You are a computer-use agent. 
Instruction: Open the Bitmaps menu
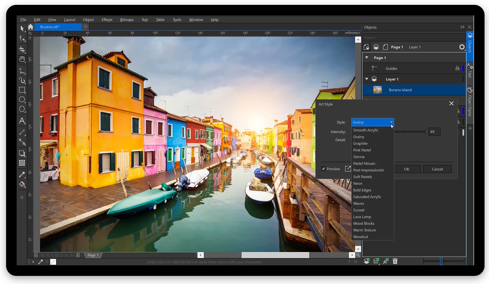(x=127, y=20)
